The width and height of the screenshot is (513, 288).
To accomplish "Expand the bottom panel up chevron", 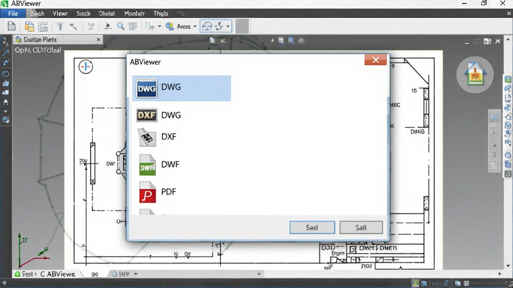I will click(259, 274).
